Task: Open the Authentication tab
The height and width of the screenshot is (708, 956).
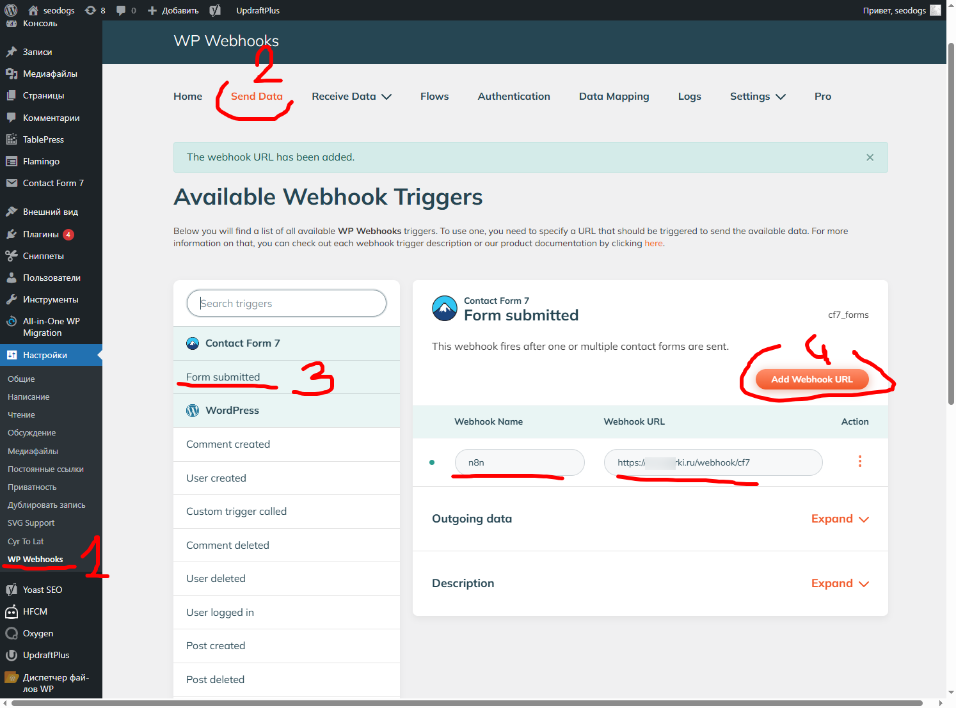Action: point(514,96)
